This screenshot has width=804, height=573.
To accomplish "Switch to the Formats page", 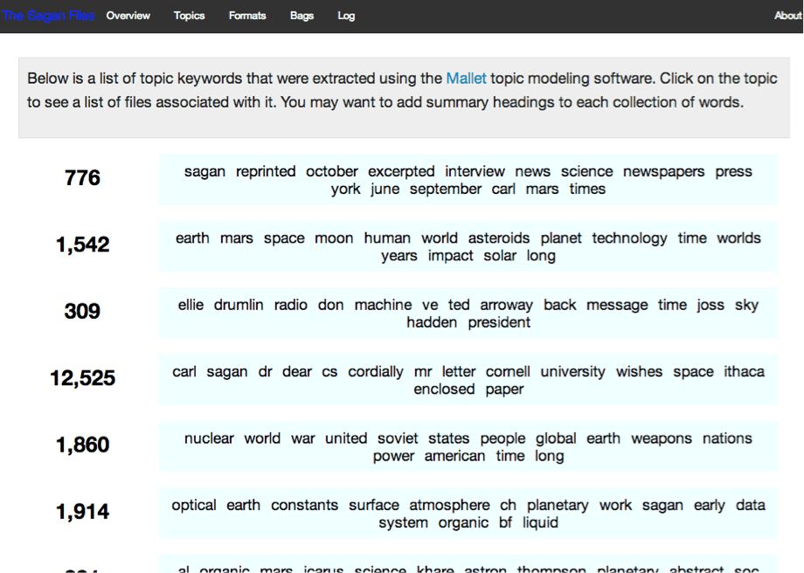I will coord(247,15).
